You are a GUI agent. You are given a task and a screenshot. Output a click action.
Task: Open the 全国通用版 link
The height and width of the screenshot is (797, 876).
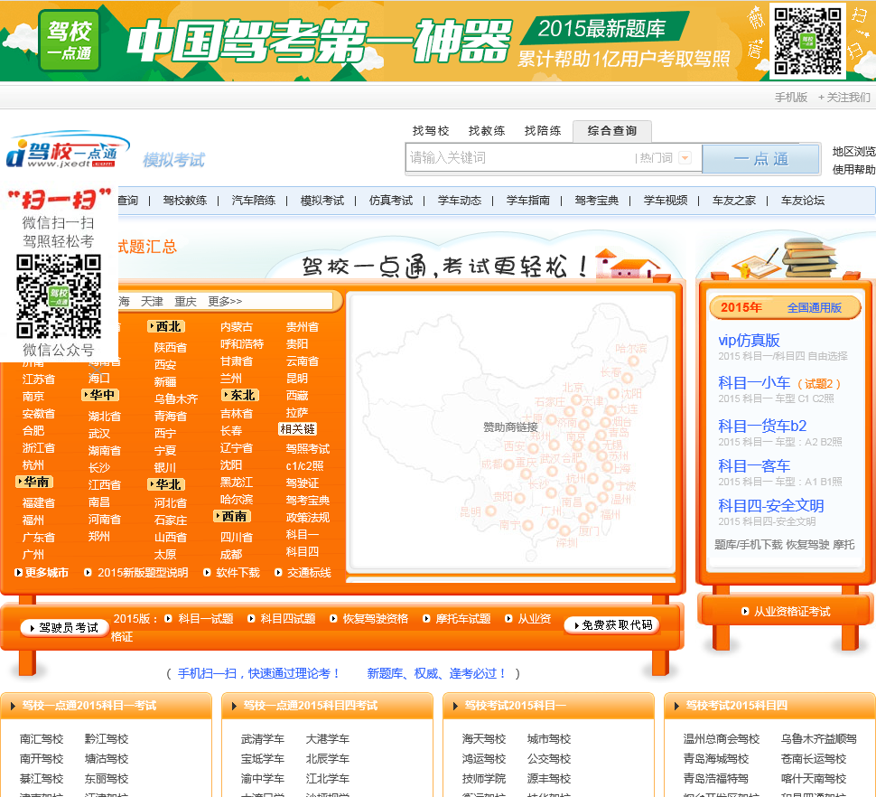[x=814, y=307]
